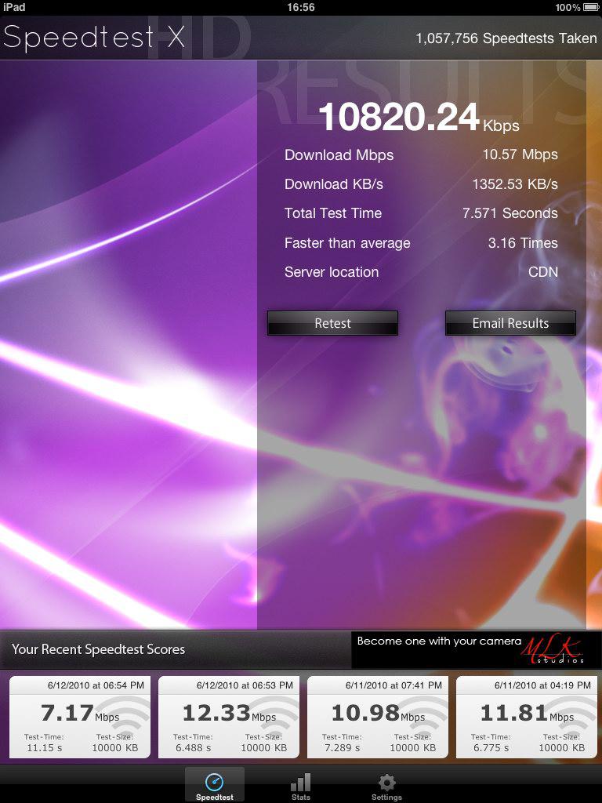The image size is (602, 803).
Task: Tap the 6/12/2010 at 06:54 PM date
Action: pos(96,685)
